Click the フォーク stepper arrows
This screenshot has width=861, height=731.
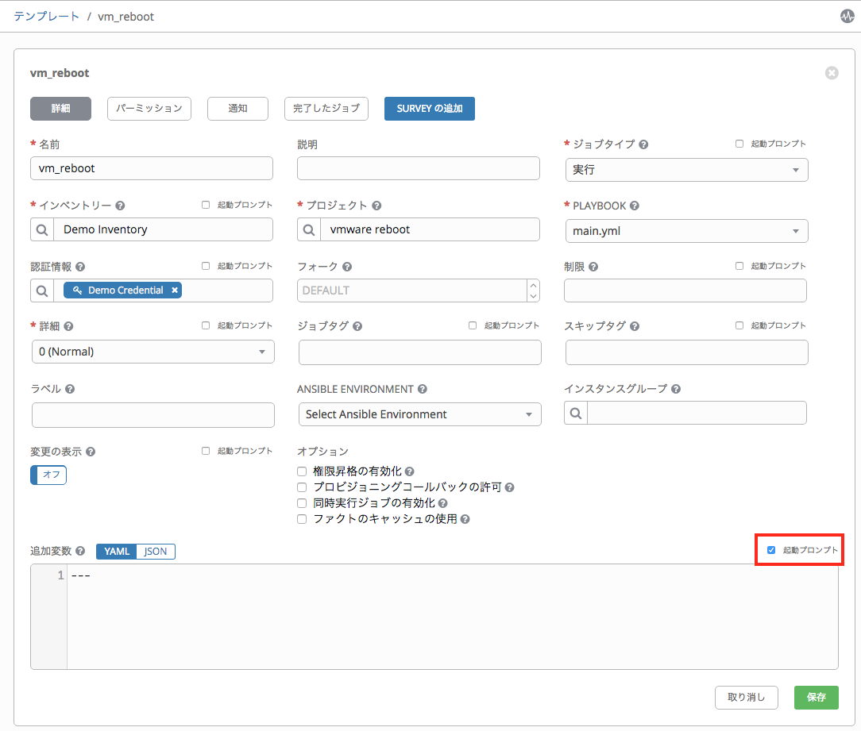pos(533,290)
